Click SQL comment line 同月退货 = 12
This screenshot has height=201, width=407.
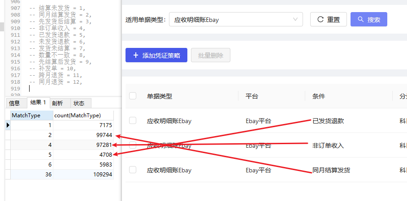(56, 82)
